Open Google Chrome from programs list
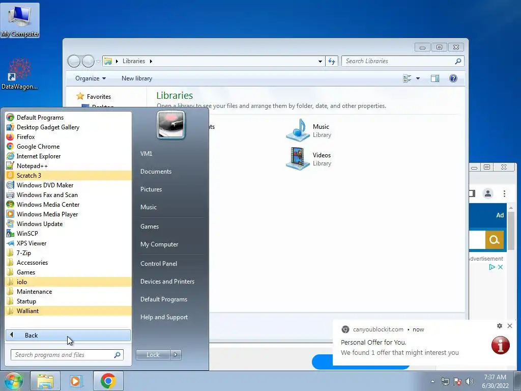521x391 pixels. point(68,146)
